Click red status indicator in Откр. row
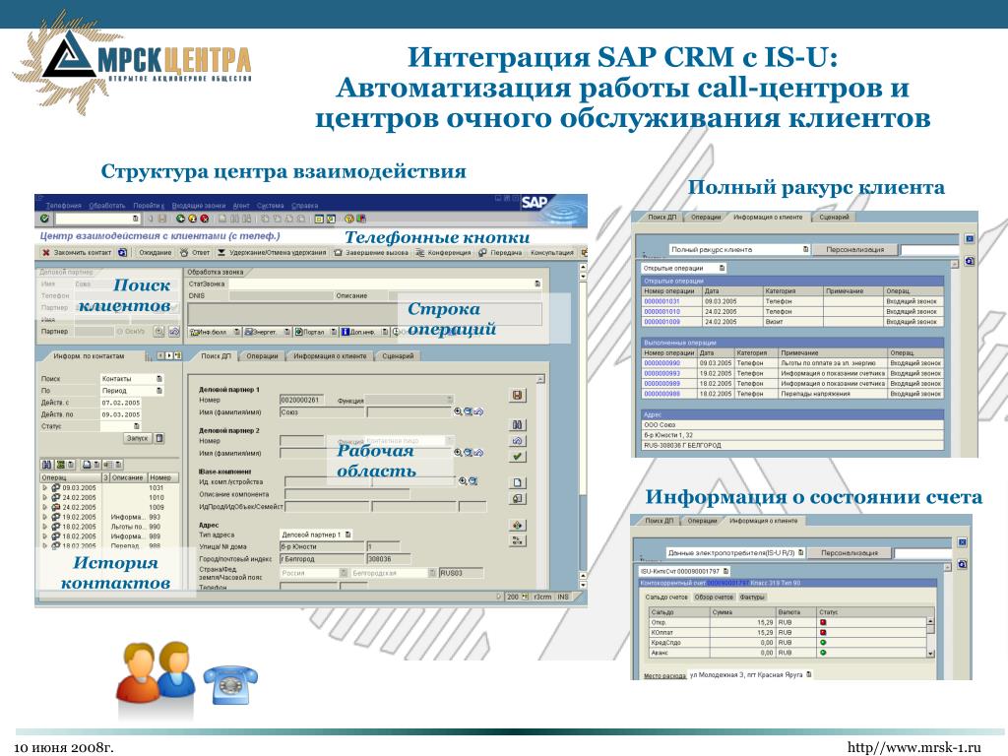Screen dimensions: 1008x756 click(x=823, y=622)
